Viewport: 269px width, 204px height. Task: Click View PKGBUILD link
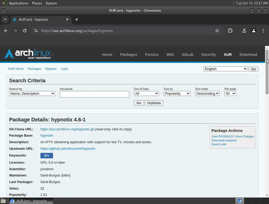click(x=222, y=136)
